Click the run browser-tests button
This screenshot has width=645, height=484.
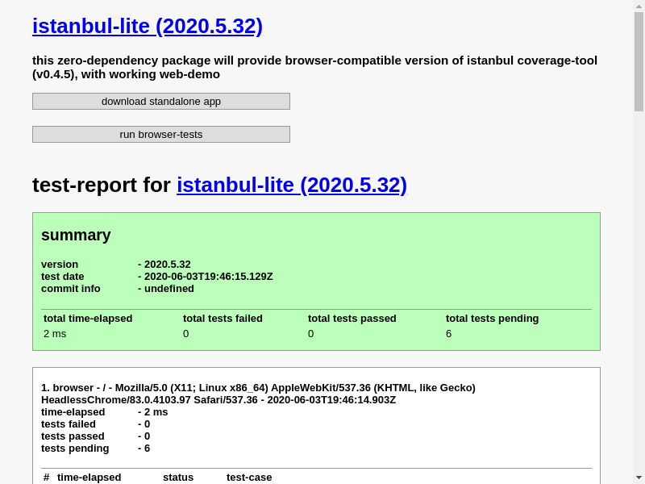click(161, 134)
